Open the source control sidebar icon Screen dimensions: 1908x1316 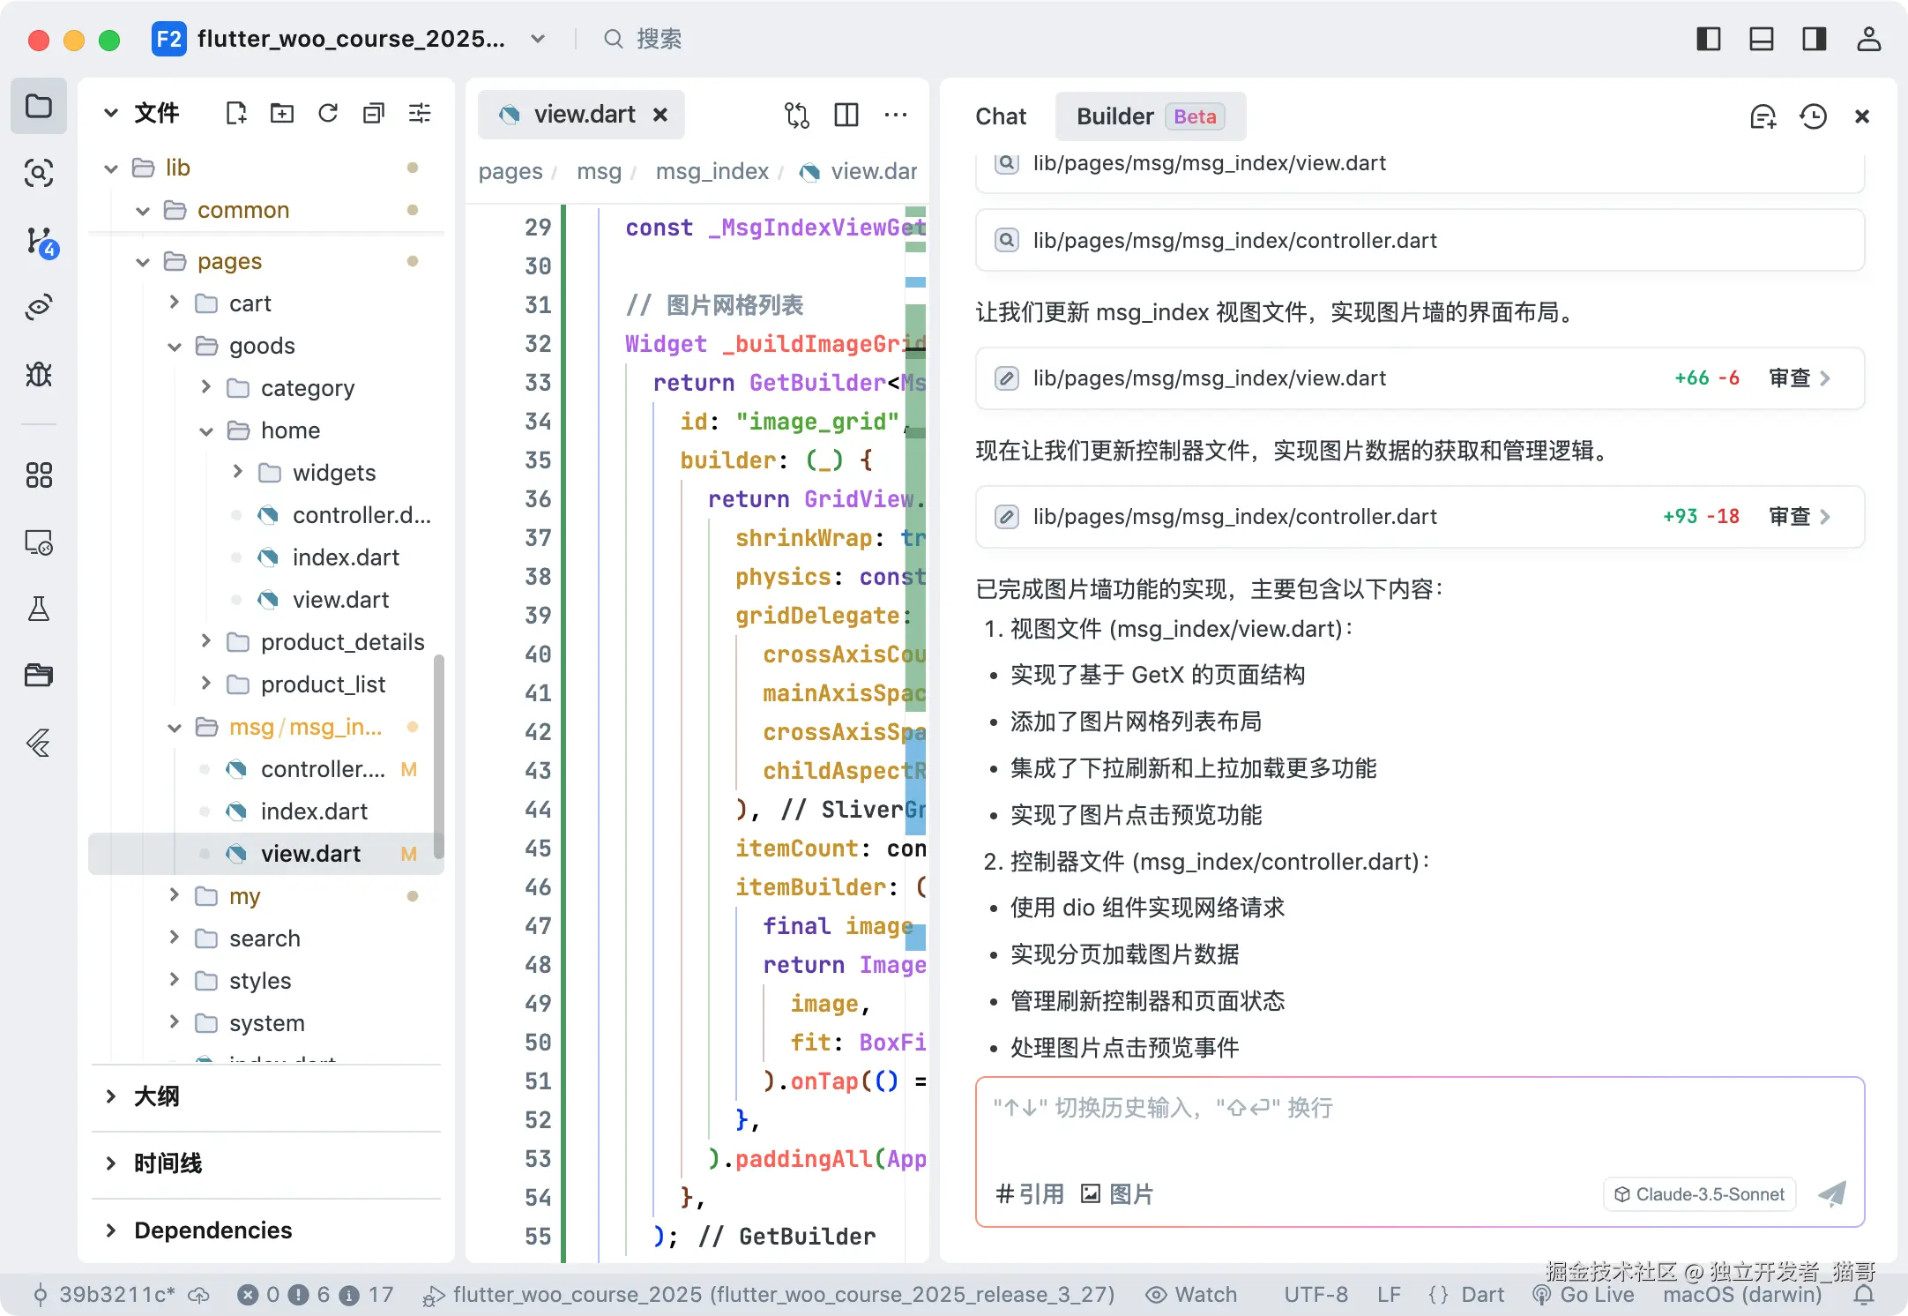tap(39, 241)
